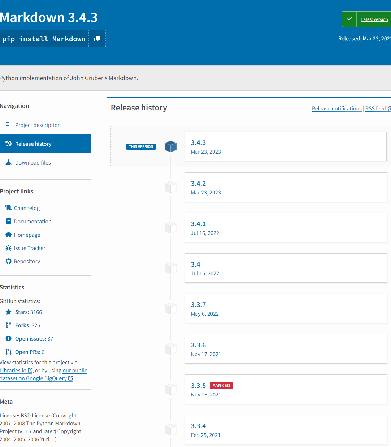
Task: Click the white cube beside release 3.4
Action: [170, 268]
